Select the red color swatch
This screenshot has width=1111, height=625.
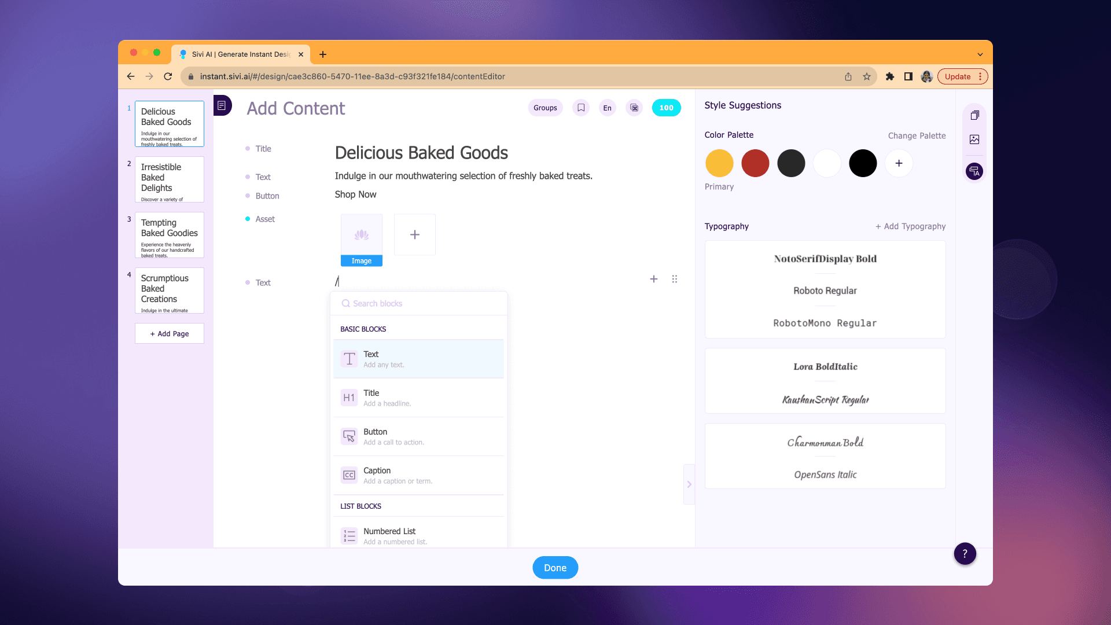point(755,163)
